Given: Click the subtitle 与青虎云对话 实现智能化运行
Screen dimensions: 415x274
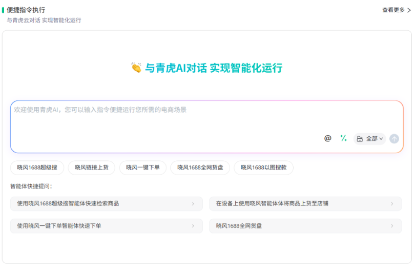Looking at the screenshot, I should 44,20.
